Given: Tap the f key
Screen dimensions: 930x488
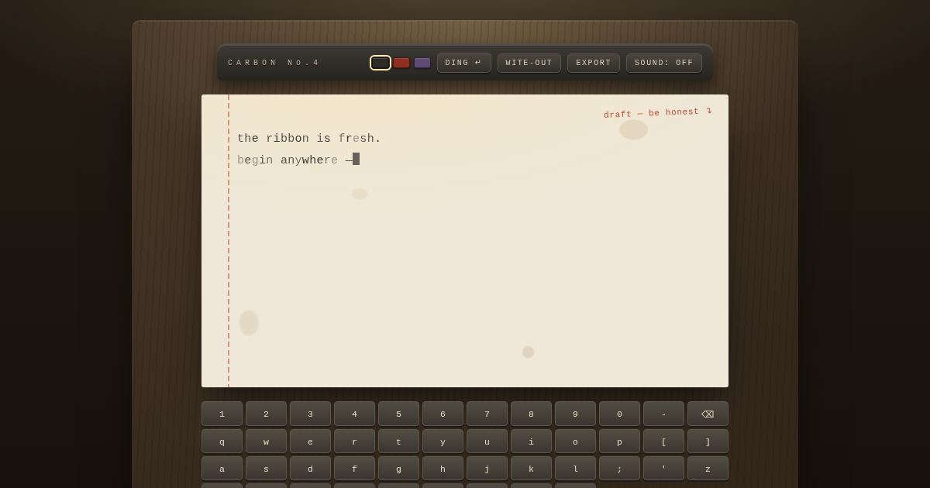Looking at the screenshot, I should point(354,468).
